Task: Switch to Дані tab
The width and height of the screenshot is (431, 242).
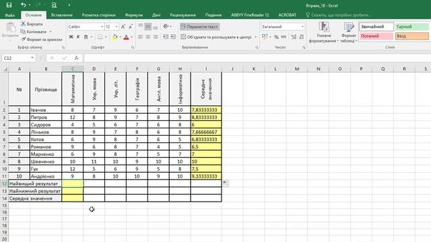Action: pos(156,15)
